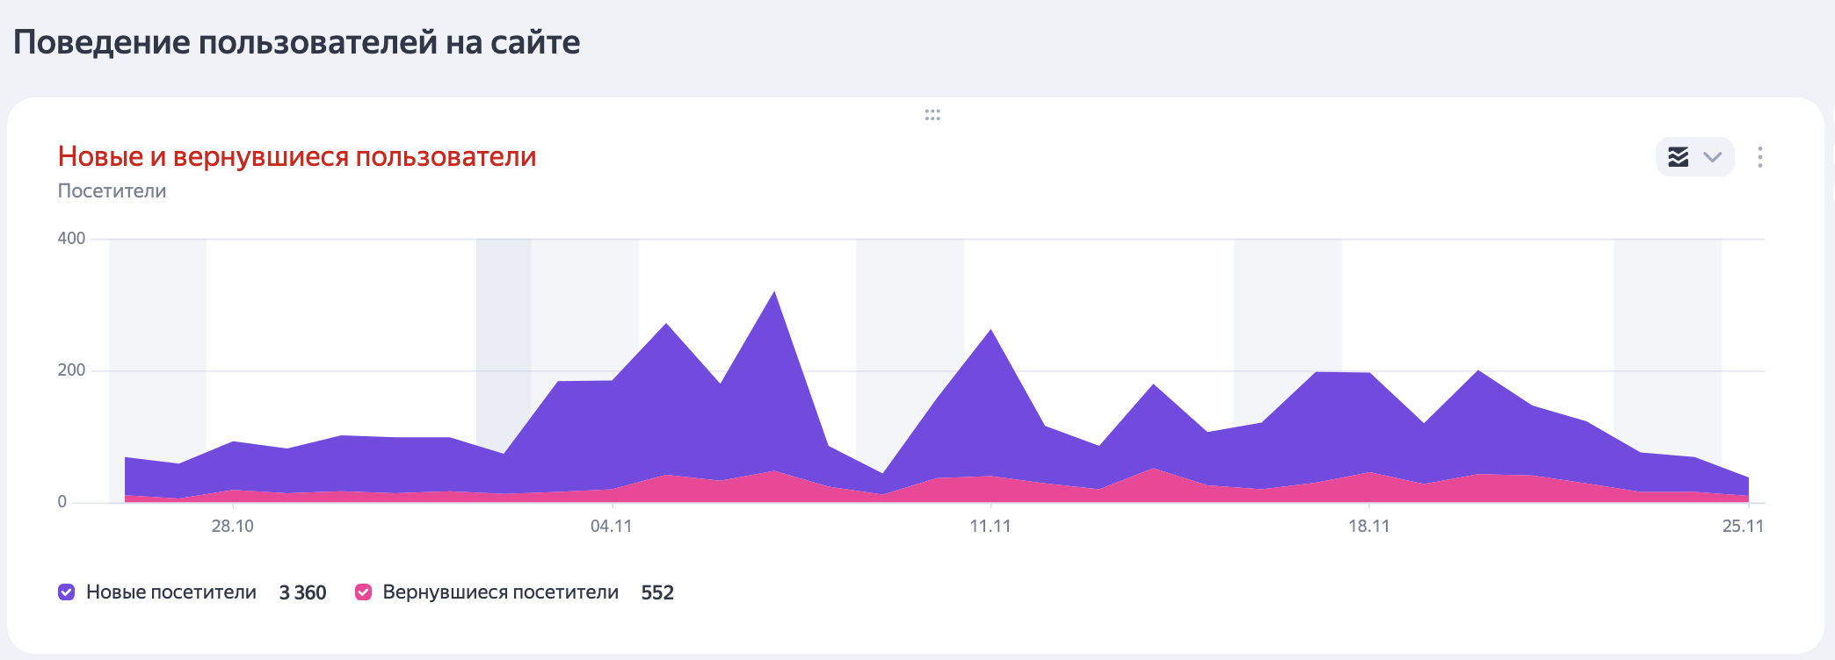Click the Новые посетители legend label
The height and width of the screenshot is (660, 1835).
[x=171, y=592]
